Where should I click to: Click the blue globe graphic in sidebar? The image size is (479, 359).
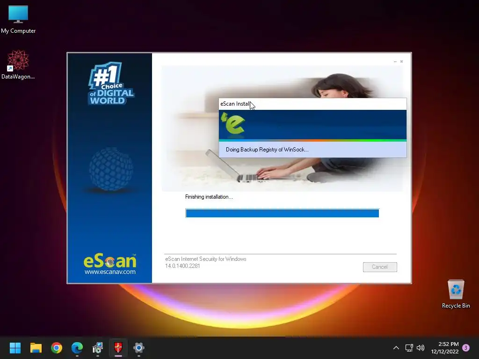(111, 169)
